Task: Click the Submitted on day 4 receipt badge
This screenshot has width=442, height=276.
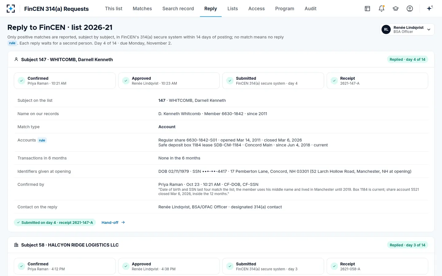Action: click(x=55, y=223)
